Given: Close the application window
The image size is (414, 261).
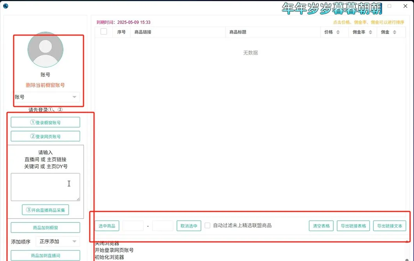Looking at the screenshot, I should [x=405, y=6].
